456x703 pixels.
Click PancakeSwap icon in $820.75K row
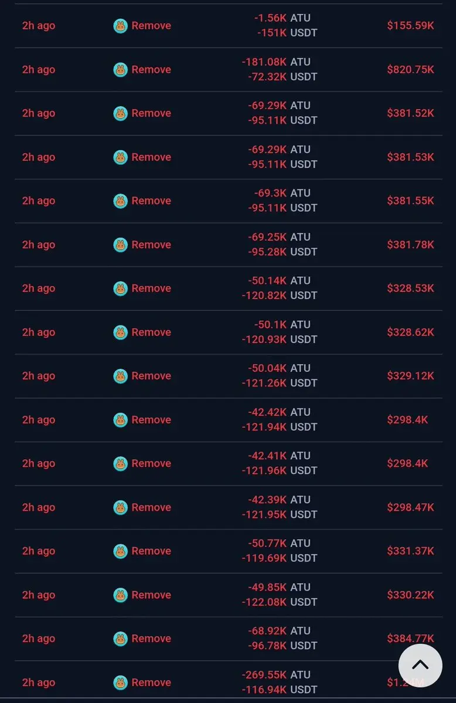pos(120,70)
